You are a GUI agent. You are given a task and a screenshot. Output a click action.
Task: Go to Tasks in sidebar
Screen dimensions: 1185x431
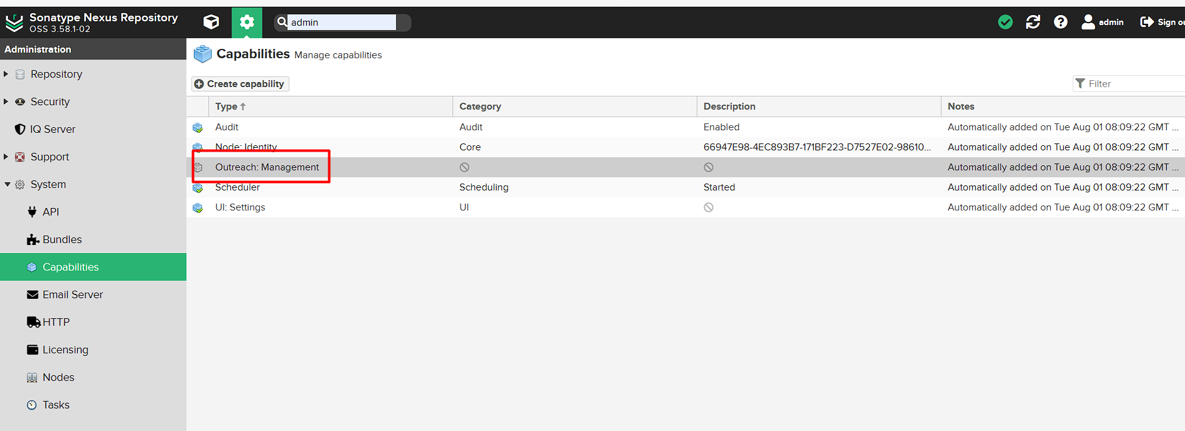click(56, 405)
